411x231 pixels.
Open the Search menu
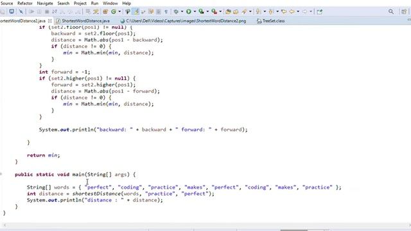tap(64, 3)
